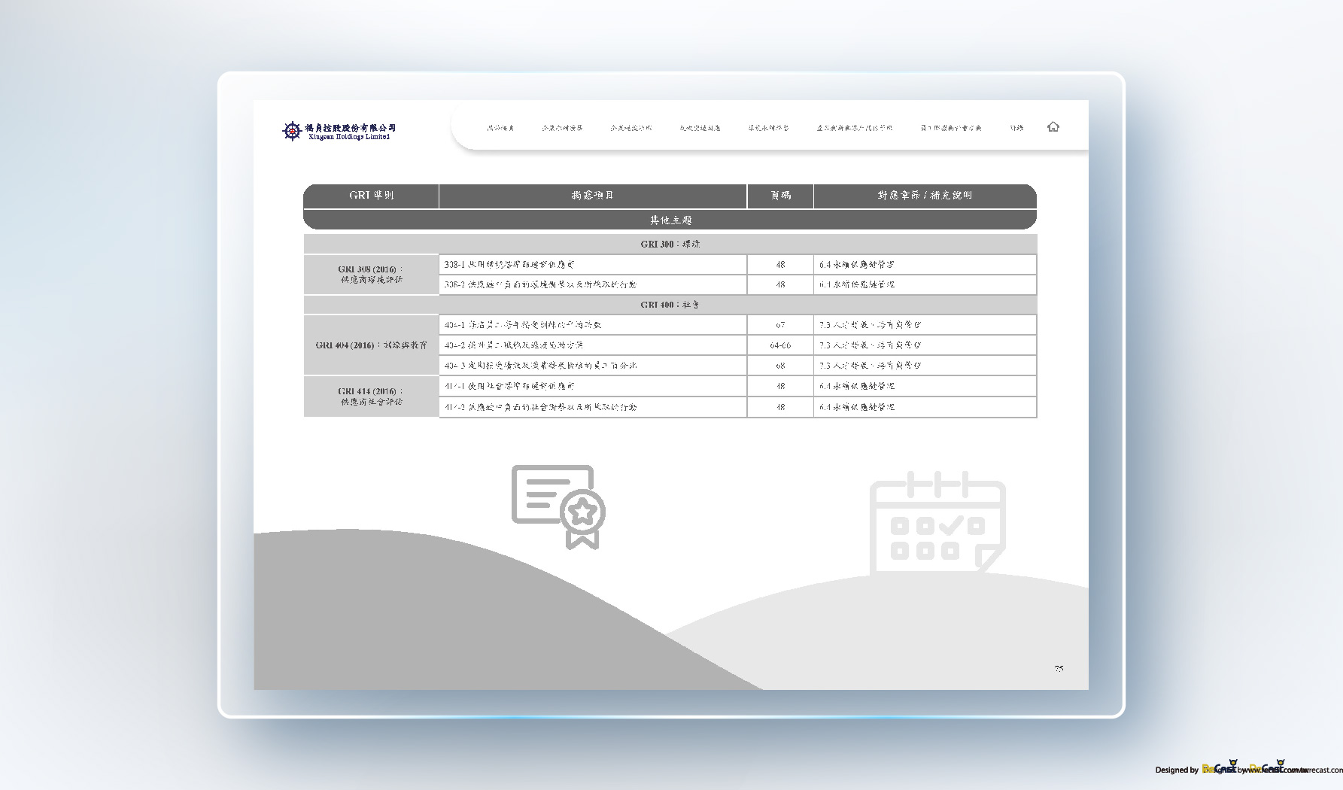Click the 6.4 chapter reference in 308-1 row
1343x790 pixels.
[856, 265]
